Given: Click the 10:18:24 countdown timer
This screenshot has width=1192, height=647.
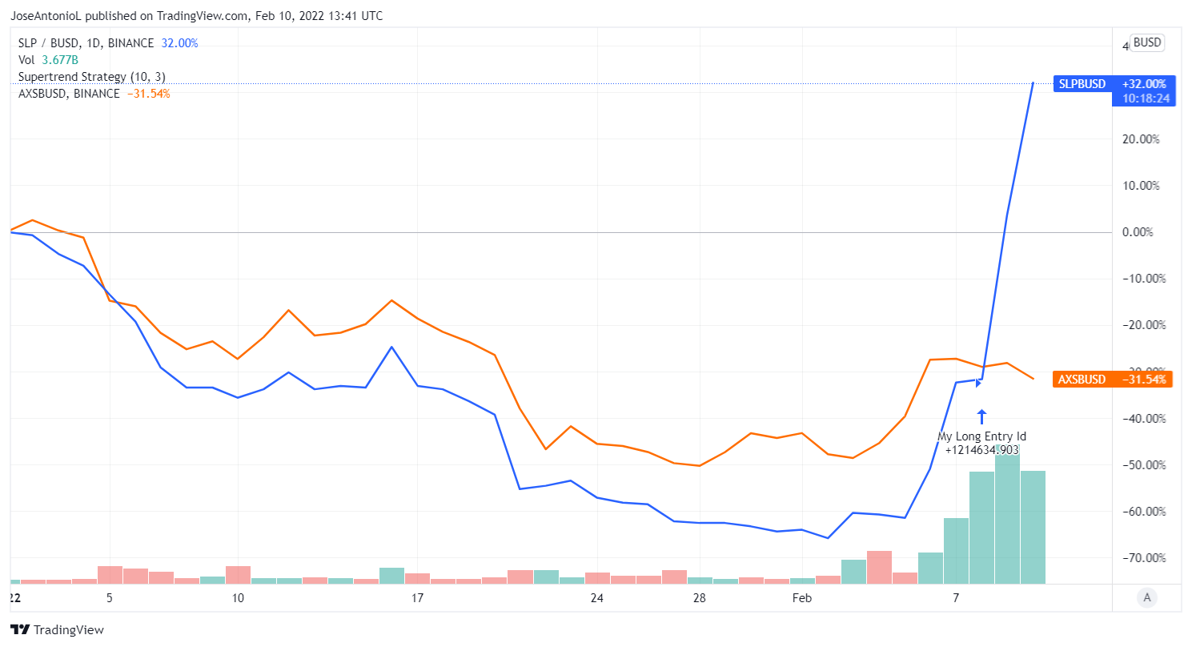Looking at the screenshot, I should (x=1146, y=98).
